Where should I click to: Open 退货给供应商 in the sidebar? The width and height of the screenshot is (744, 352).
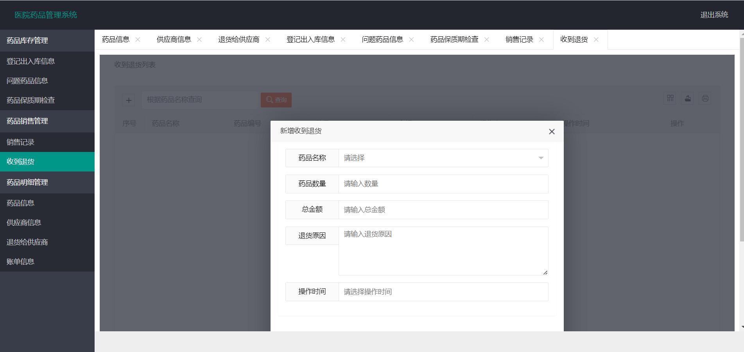tap(47, 242)
